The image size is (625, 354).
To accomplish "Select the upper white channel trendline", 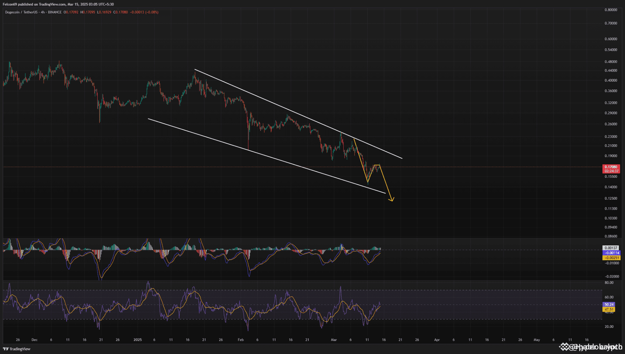I will pos(275,104).
